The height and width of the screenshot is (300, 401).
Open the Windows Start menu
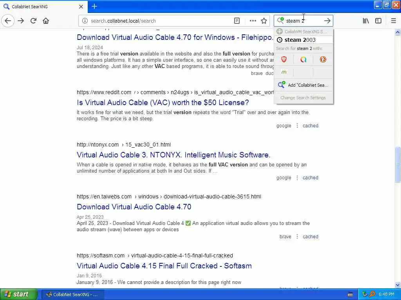pyautogui.click(x=19, y=295)
